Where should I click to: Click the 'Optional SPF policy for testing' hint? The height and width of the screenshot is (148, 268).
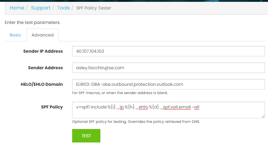pos(136,122)
